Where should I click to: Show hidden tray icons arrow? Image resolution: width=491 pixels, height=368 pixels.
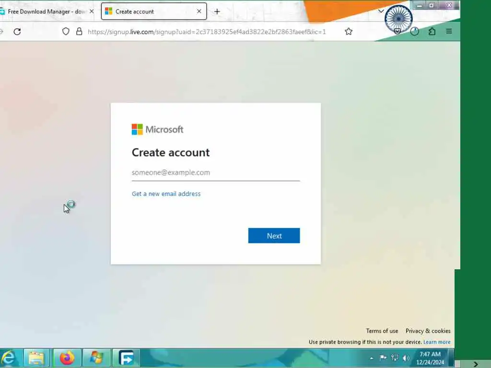pyautogui.click(x=372, y=358)
